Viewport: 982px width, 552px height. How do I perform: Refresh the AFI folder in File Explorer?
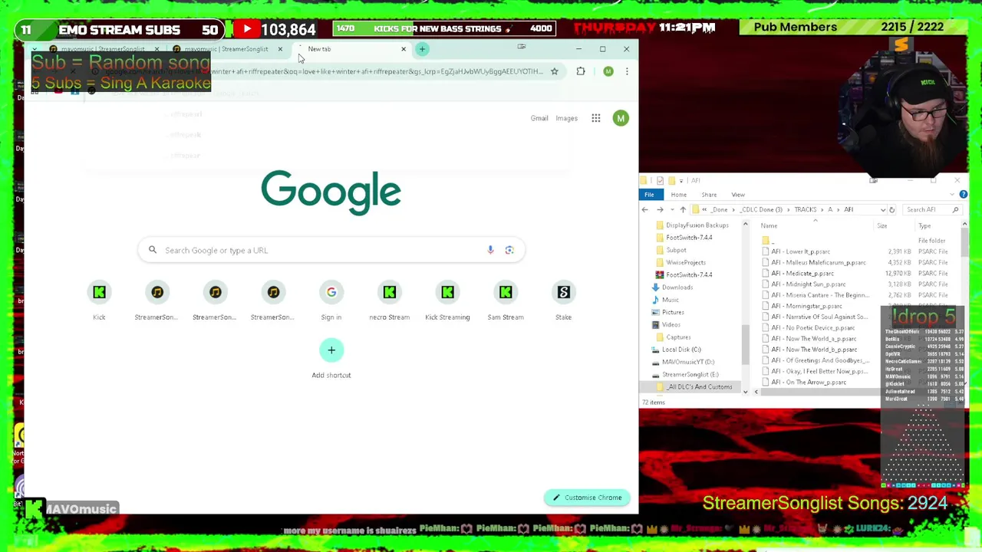pyautogui.click(x=891, y=209)
